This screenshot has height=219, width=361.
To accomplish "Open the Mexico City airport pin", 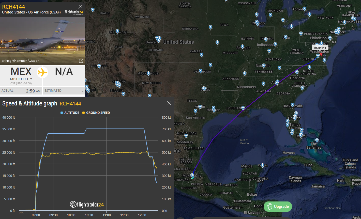I will pos(192,175).
